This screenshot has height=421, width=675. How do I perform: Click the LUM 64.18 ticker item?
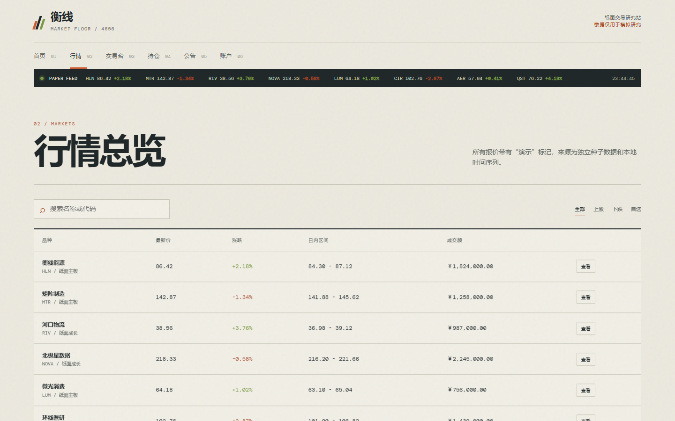357,79
